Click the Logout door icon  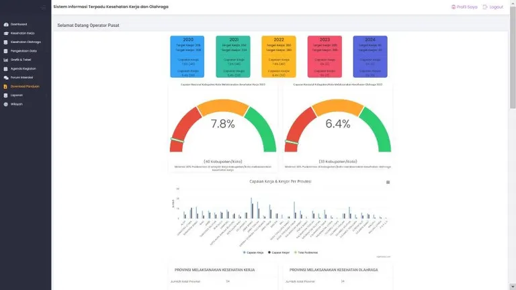click(x=485, y=7)
